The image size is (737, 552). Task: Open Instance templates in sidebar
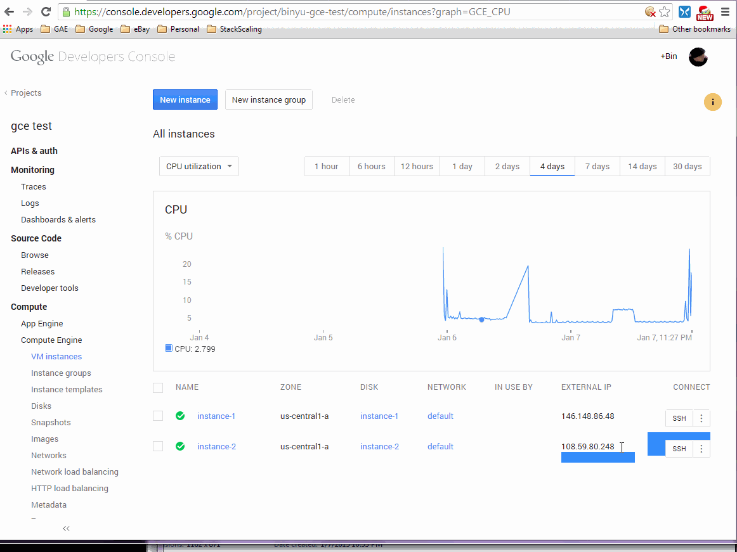pos(67,390)
